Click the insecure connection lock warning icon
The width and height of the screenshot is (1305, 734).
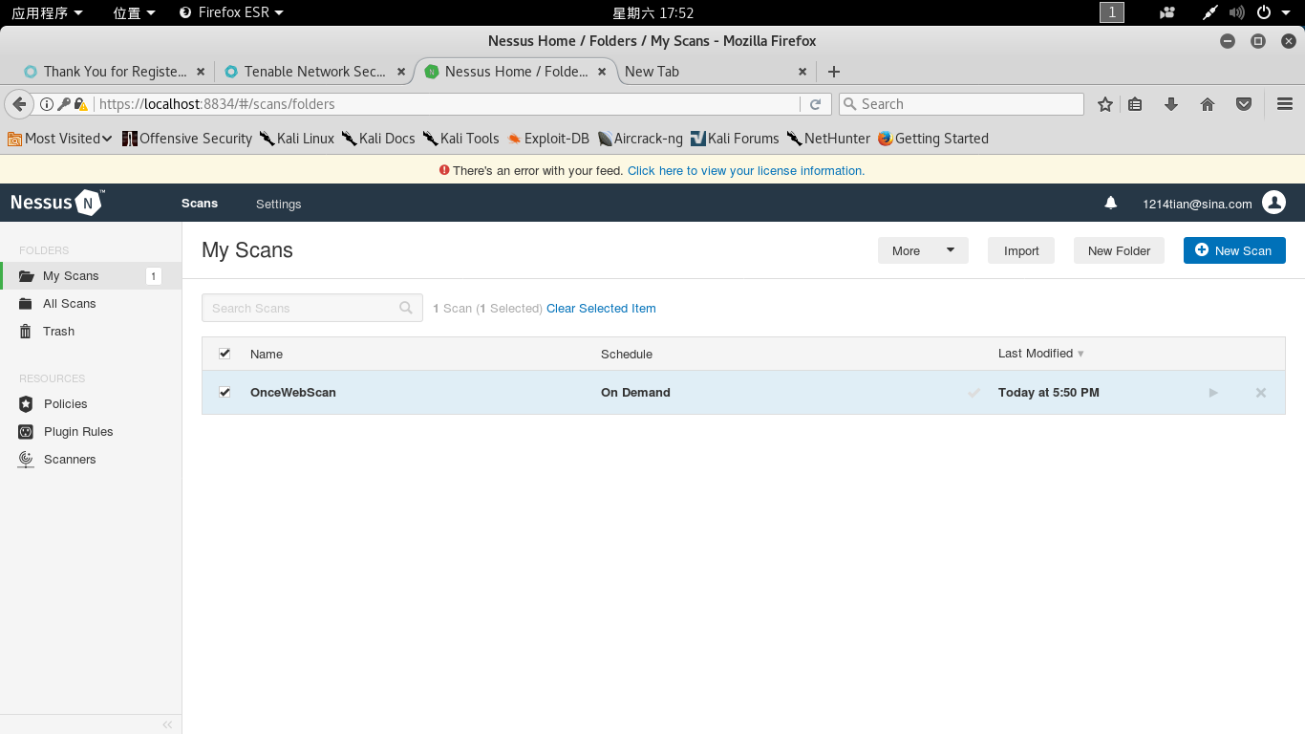81,104
